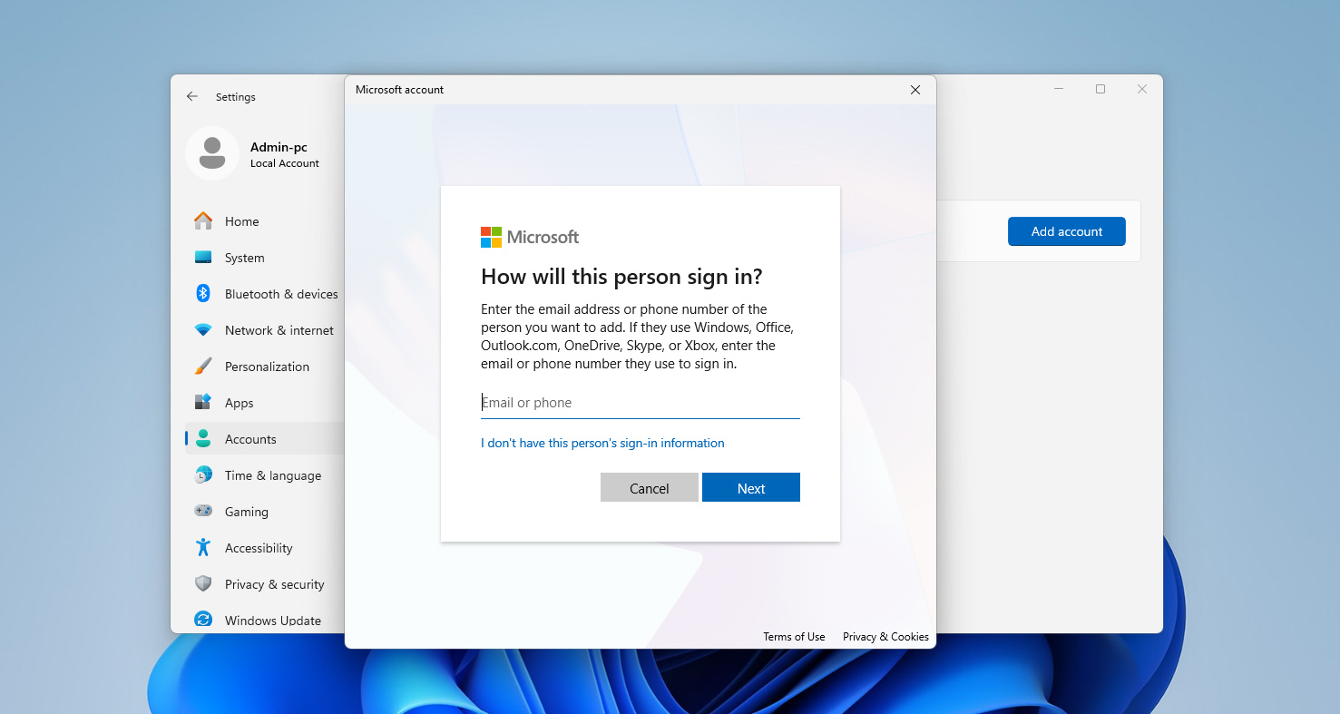Click the Windows Update refresh icon
Screen dimensions: 1340x714
point(203,620)
